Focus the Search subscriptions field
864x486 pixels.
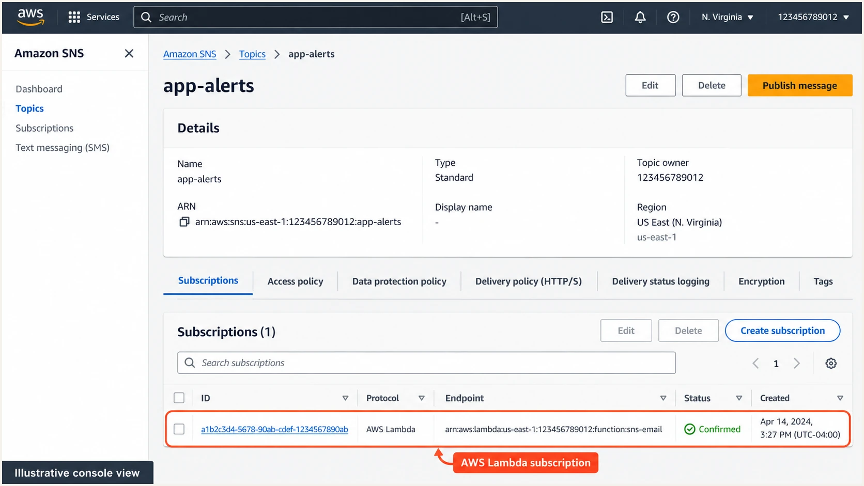click(426, 363)
